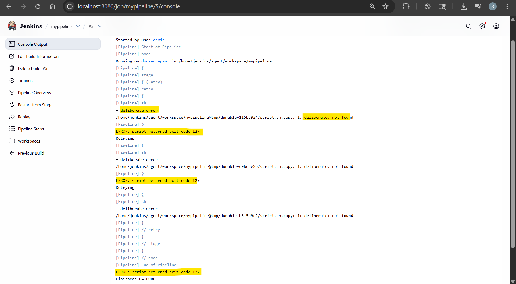Click '[Pipeline] Start of Pipeline' line

(x=148, y=47)
